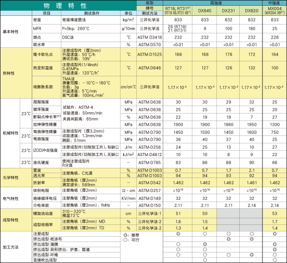
Task: Click the ASTM-D150 test method cell
Action: pyautogui.click(x=149, y=206)
